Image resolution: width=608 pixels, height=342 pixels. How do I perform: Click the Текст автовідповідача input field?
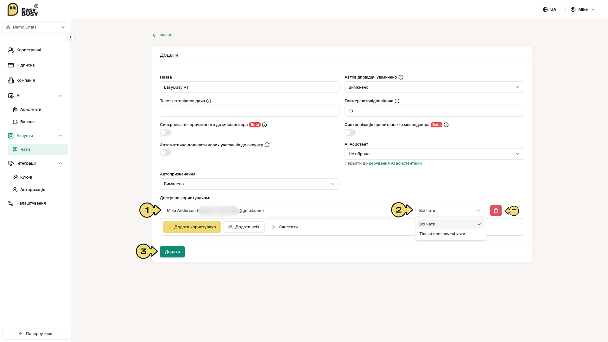pyautogui.click(x=250, y=111)
